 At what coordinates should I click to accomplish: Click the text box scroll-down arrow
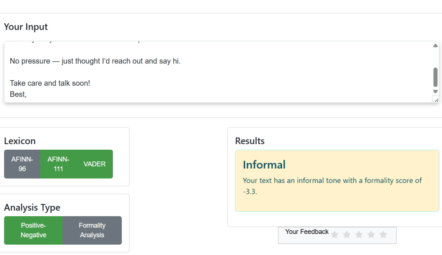point(435,91)
